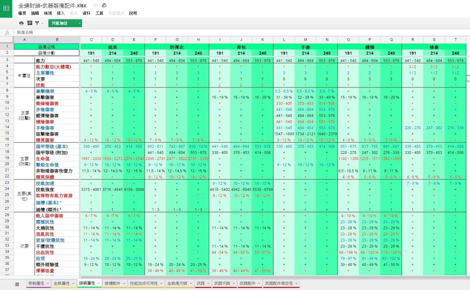
Task: Open the 資料 (Data) menu
Action: tap(86, 13)
